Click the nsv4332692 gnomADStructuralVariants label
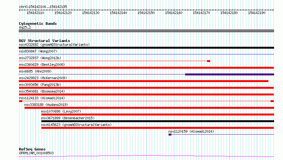This screenshot has width=283, height=160. (54, 45)
